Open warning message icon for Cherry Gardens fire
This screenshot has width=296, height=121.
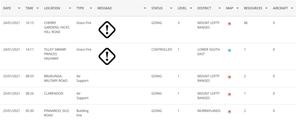(107, 30)
